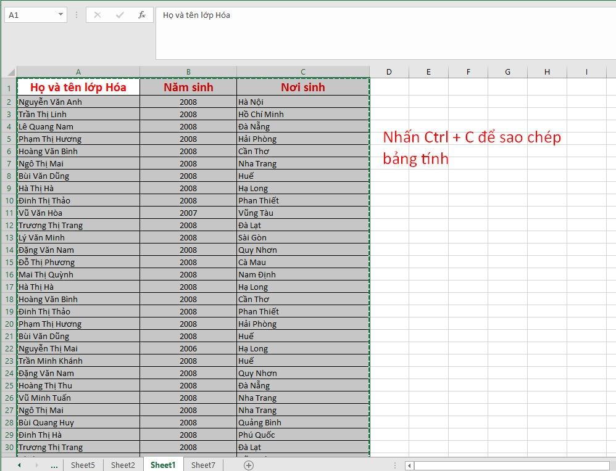Viewport: 616px width, 471px height.
Task: Click the sheet navigation left arrow
Action: coord(19,465)
